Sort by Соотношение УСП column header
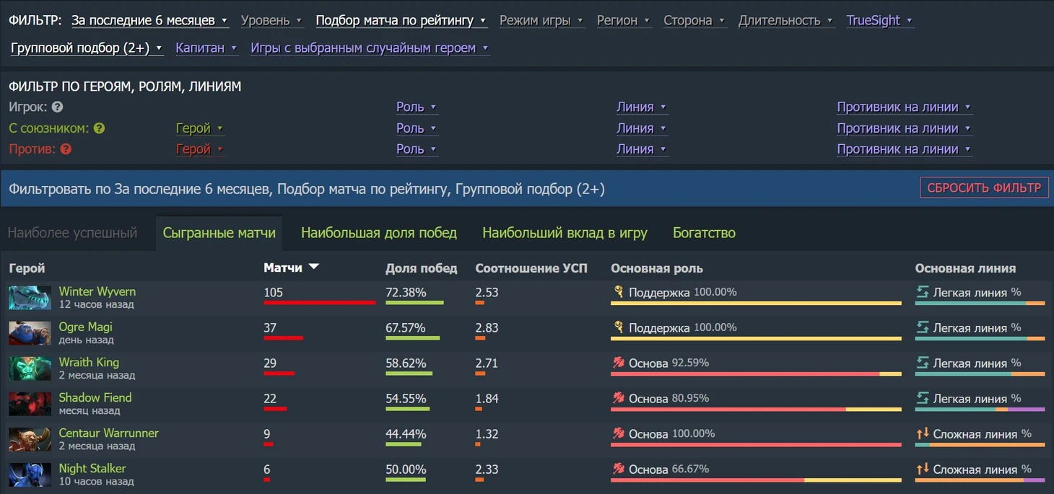The width and height of the screenshot is (1054, 494). [x=531, y=268]
